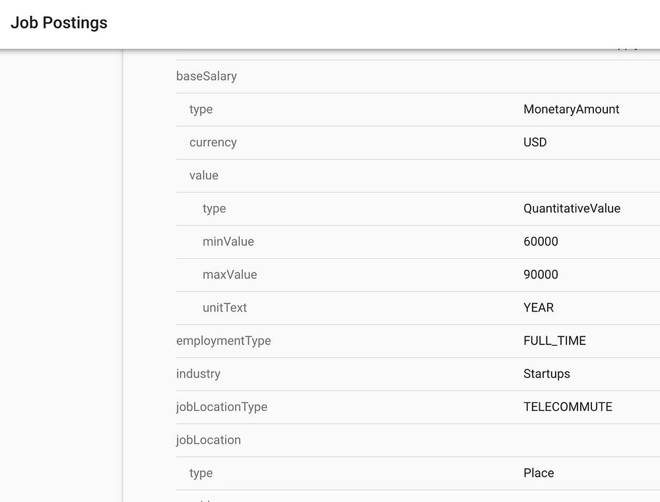The width and height of the screenshot is (660, 502).
Task: Click the YEAR unit value
Action: pyautogui.click(x=539, y=307)
